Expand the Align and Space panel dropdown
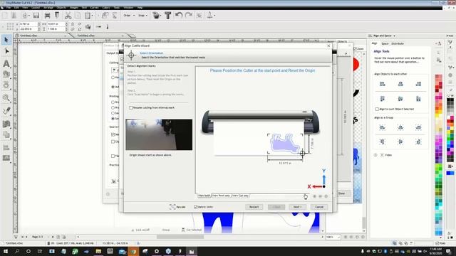The image size is (456, 256). coord(394,36)
